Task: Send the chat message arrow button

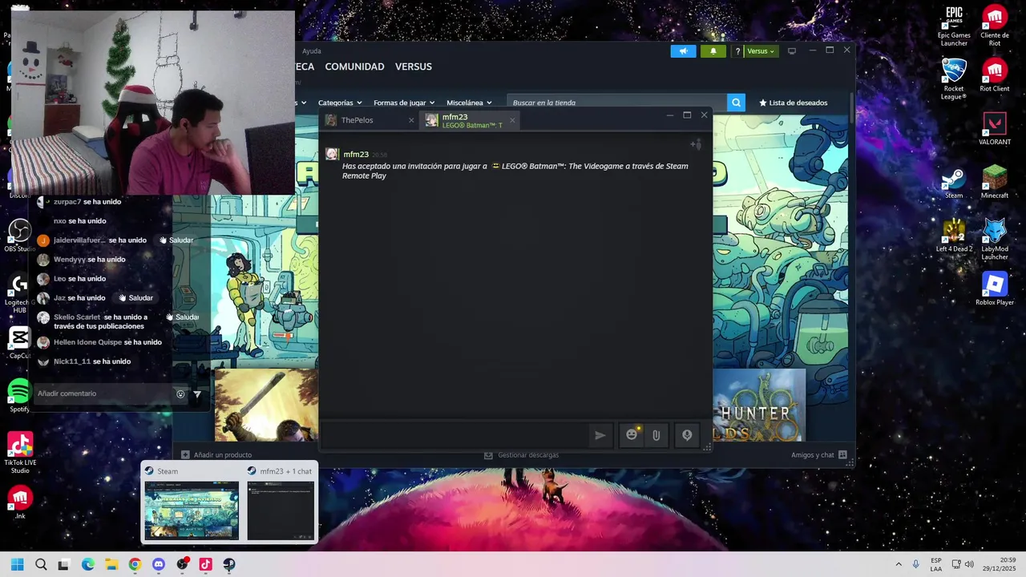Action: 600,435
